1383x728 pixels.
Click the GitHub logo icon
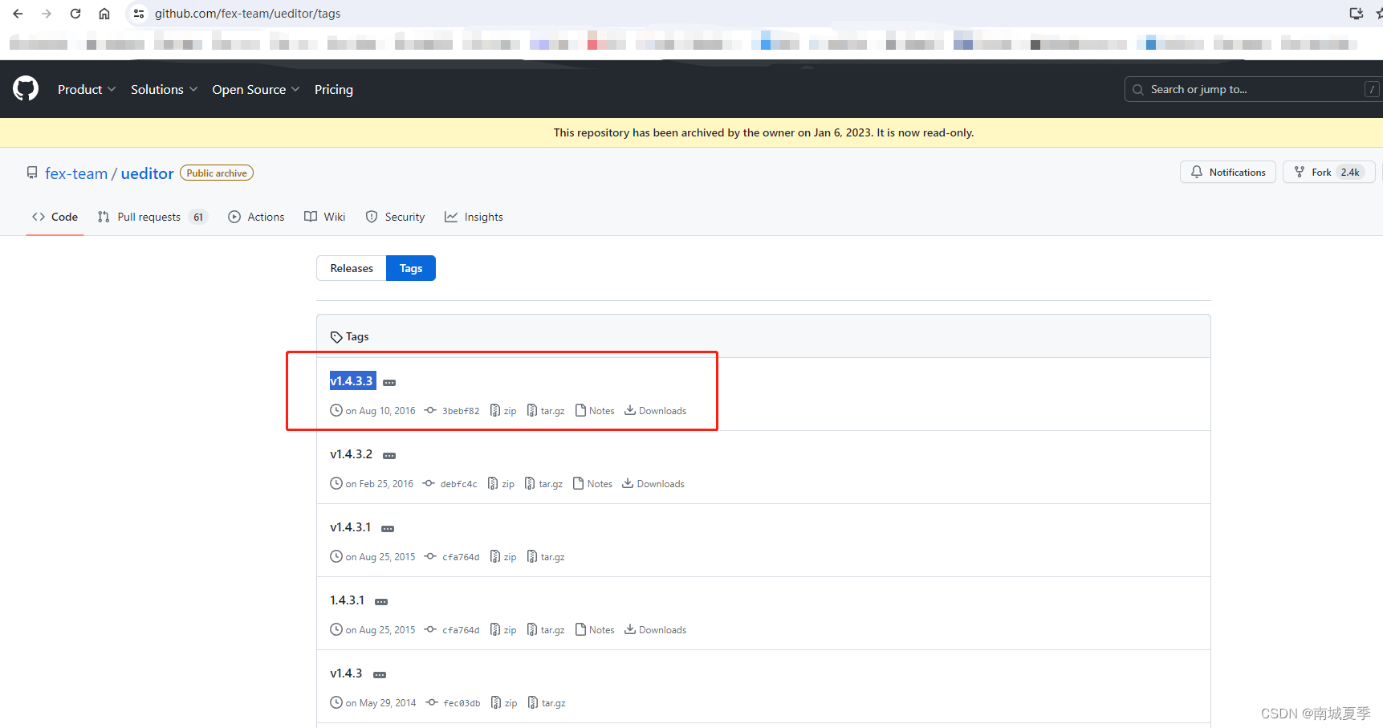click(26, 89)
